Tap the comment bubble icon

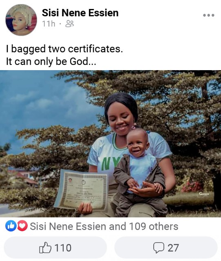click(159, 248)
